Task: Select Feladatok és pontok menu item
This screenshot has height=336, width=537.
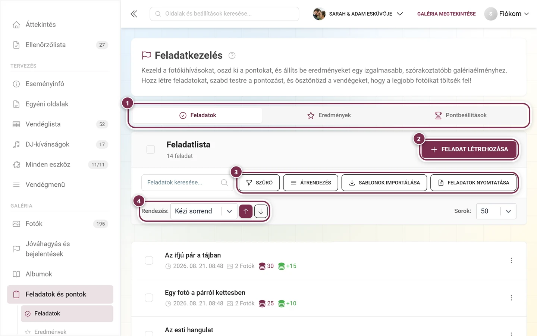Action: point(60,295)
